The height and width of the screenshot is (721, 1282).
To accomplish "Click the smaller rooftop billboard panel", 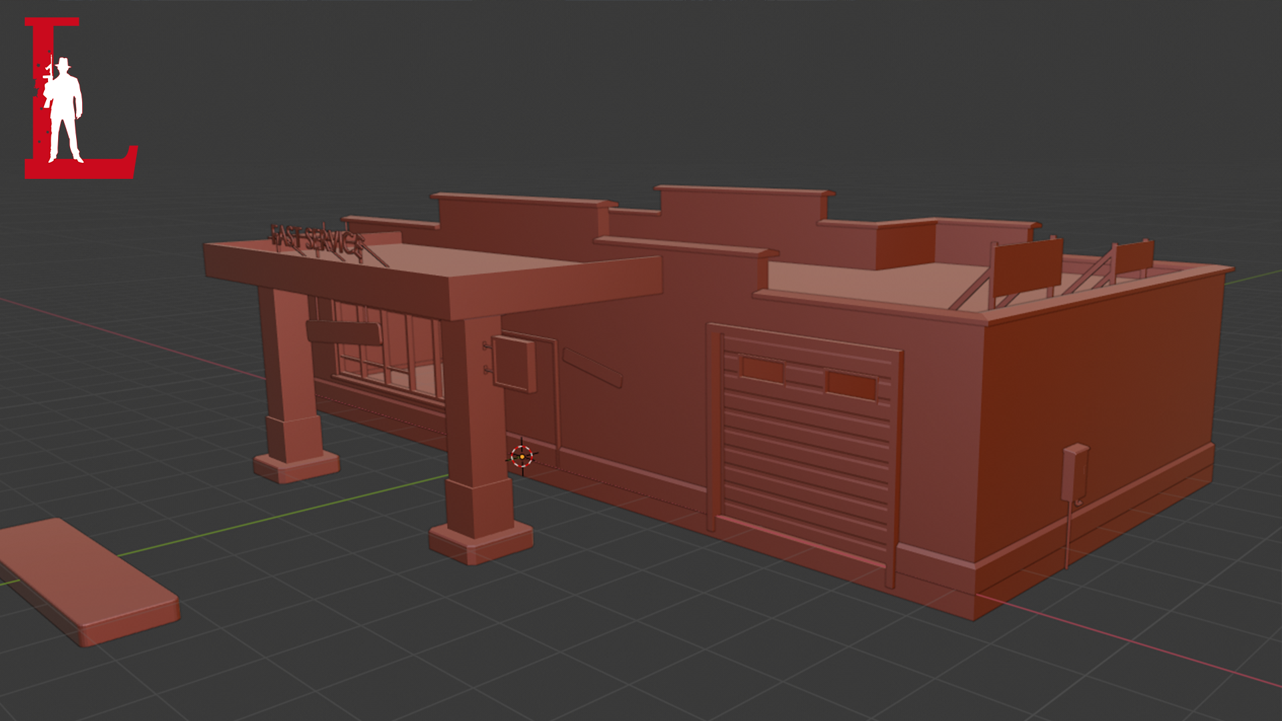I will (1133, 257).
